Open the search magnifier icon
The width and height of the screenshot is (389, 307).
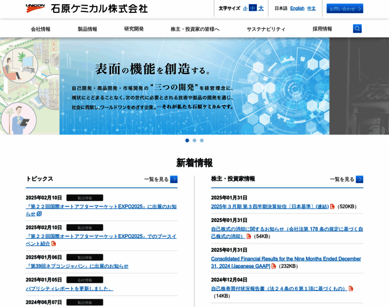tap(357, 29)
